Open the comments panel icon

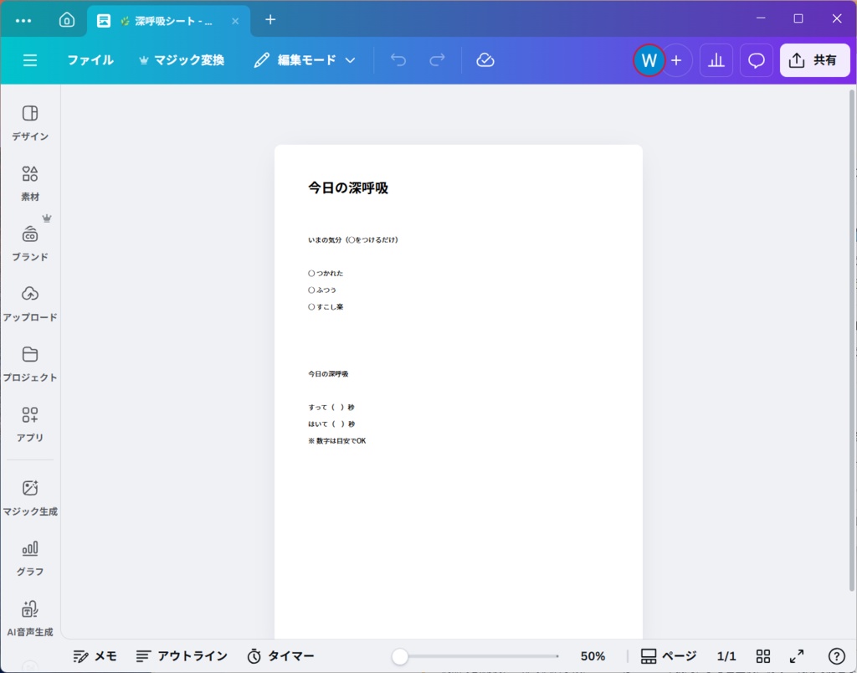point(756,59)
